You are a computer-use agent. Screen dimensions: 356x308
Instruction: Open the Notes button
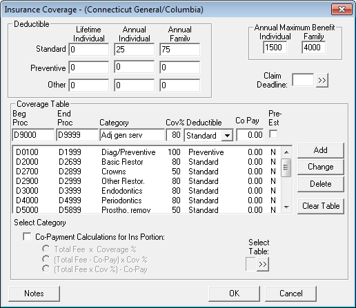pyautogui.click(x=34, y=294)
